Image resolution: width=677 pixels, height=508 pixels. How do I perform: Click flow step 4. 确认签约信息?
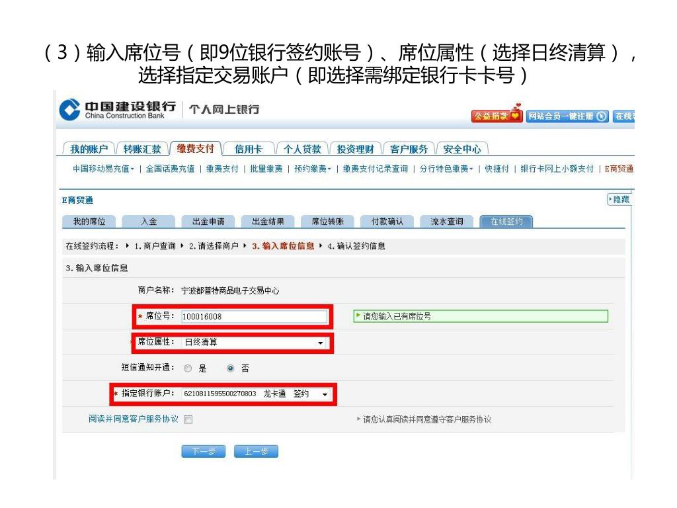(x=356, y=246)
